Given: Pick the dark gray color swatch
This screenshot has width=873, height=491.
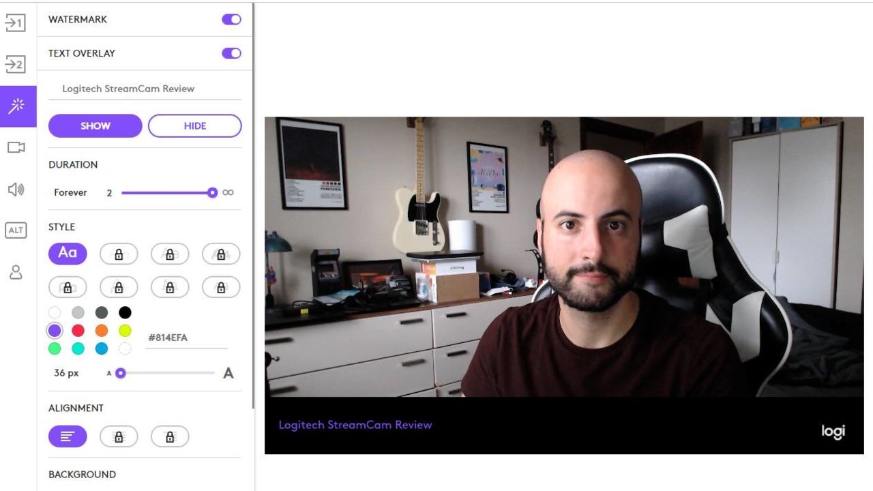Looking at the screenshot, I should (x=102, y=312).
